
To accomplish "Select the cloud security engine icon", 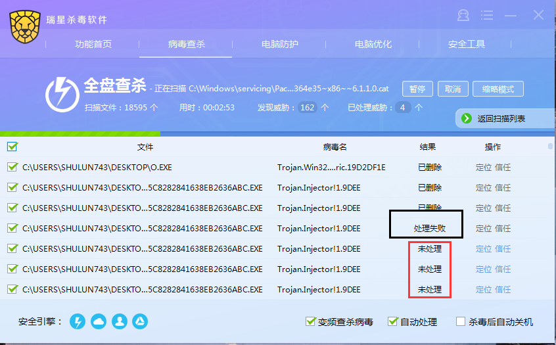I will pos(99,321).
